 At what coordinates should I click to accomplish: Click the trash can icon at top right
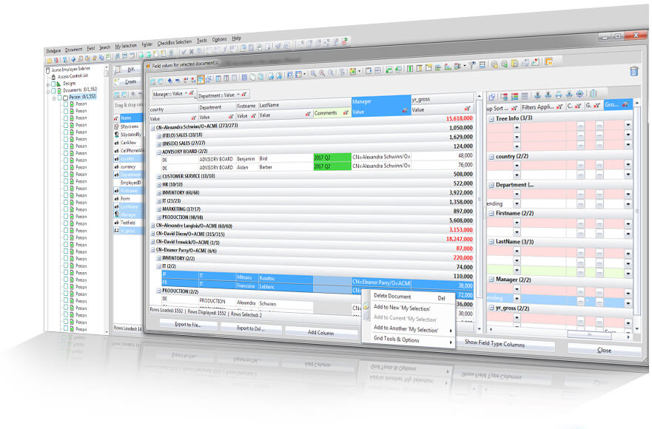tap(633, 72)
